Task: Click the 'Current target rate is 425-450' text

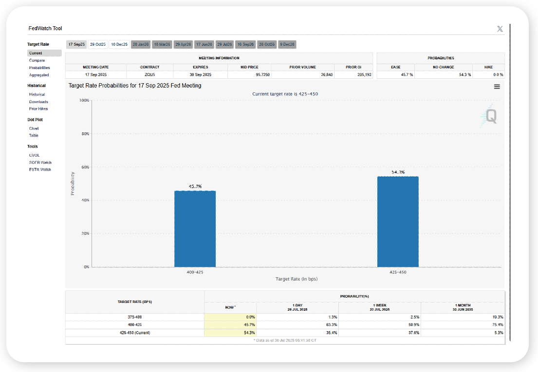Action: 285,94
